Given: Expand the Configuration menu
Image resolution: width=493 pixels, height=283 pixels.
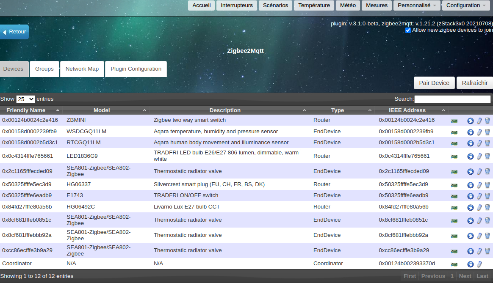Looking at the screenshot, I should [466, 5].
